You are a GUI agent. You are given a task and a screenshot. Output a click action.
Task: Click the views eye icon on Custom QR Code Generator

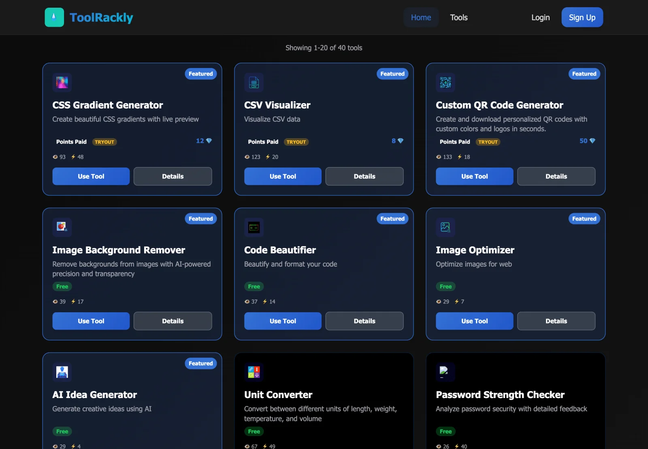coord(439,157)
